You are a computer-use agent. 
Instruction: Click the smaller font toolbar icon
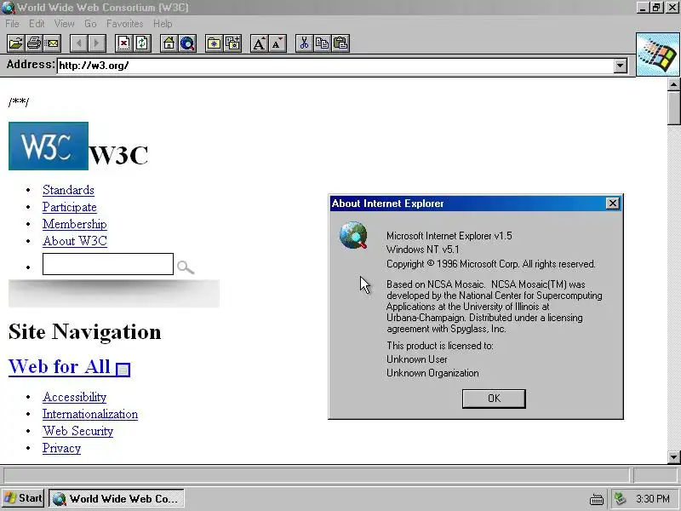click(x=278, y=43)
